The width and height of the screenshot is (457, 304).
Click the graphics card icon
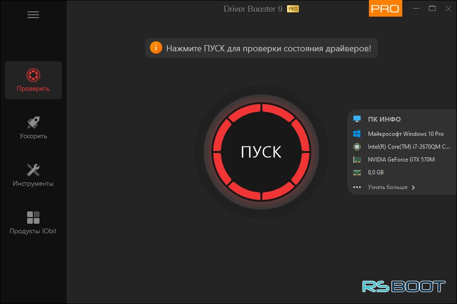click(x=357, y=160)
